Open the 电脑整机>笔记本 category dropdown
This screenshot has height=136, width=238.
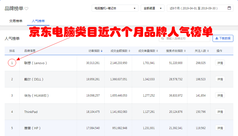tap(115, 8)
